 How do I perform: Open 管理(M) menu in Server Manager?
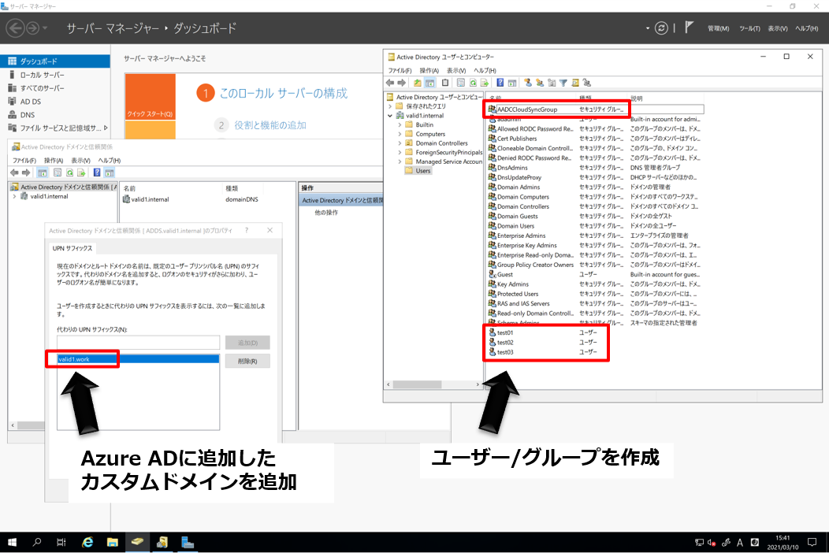point(718,28)
